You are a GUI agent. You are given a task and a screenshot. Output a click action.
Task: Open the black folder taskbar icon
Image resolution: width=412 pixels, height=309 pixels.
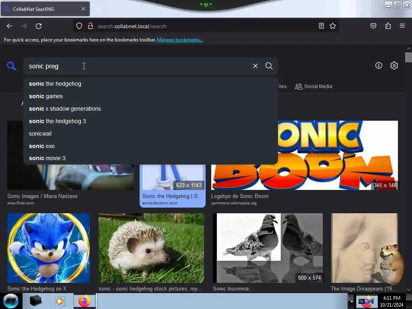click(x=35, y=301)
